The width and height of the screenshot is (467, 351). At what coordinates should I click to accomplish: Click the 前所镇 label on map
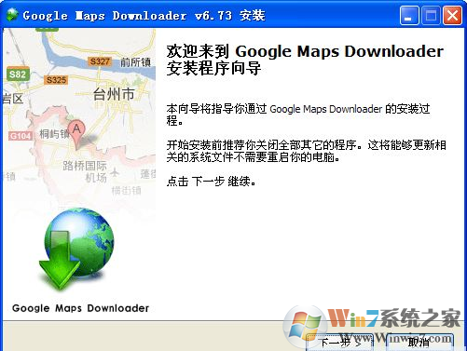pyautogui.click(x=136, y=62)
